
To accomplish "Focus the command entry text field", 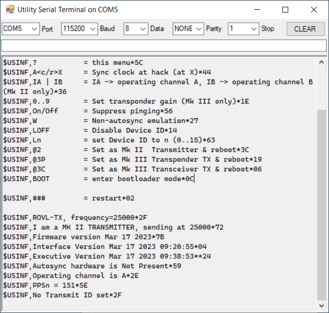I will click(x=164, y=46).
